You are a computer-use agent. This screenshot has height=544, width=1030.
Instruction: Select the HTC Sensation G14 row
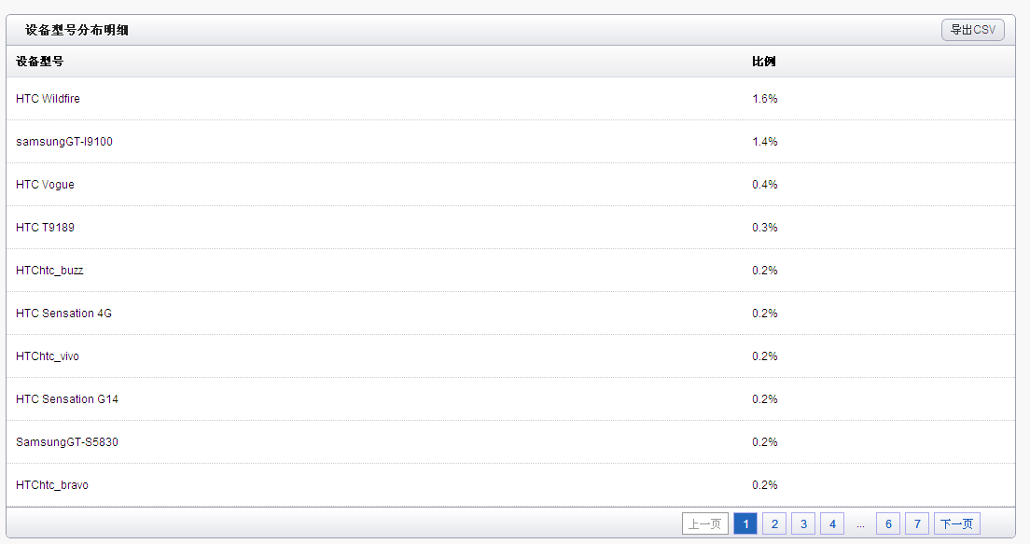coord(510,398)
